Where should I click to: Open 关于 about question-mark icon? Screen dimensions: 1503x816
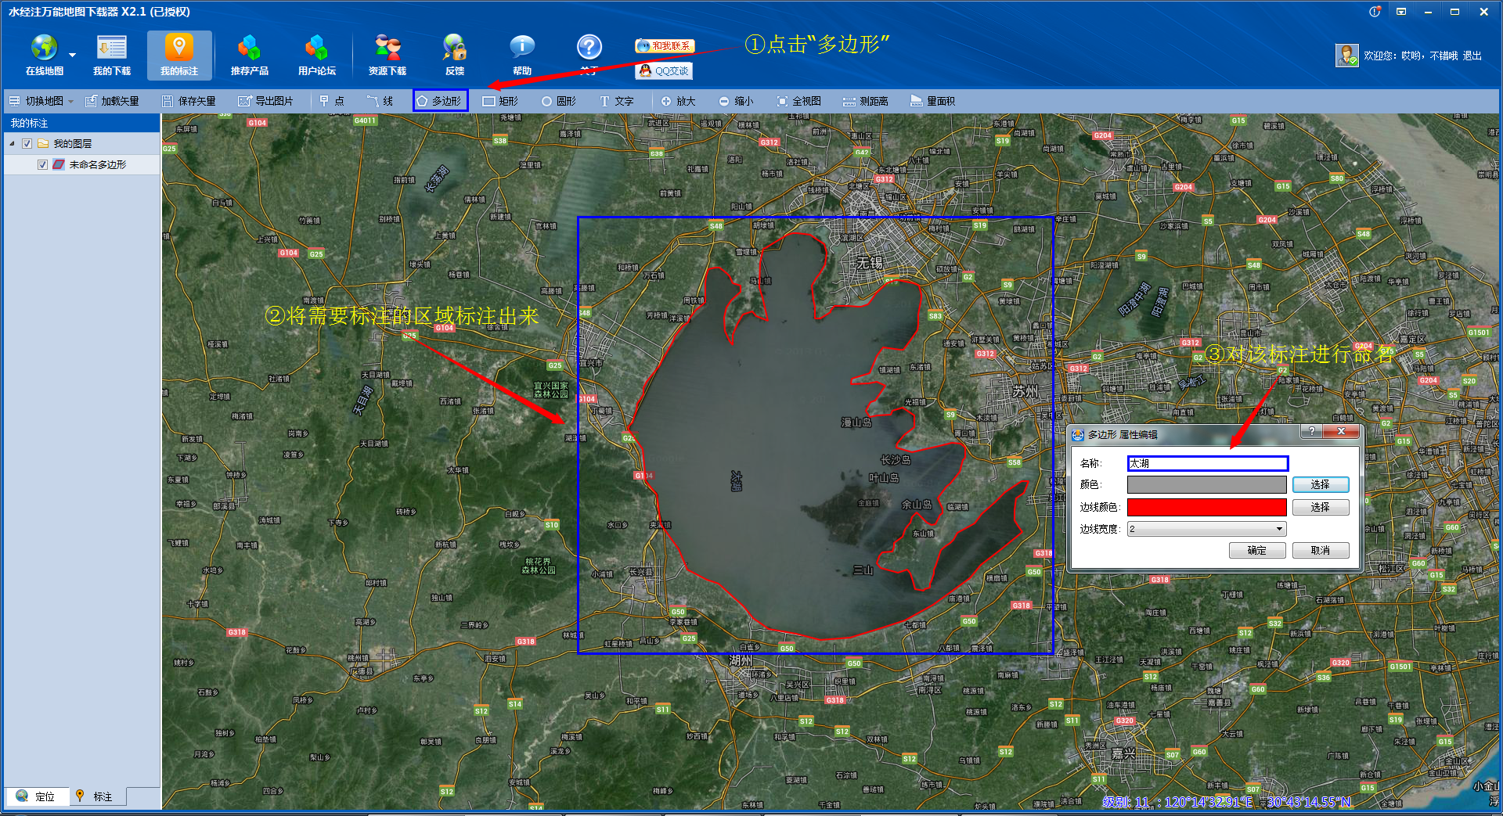[x=589, y=56]
